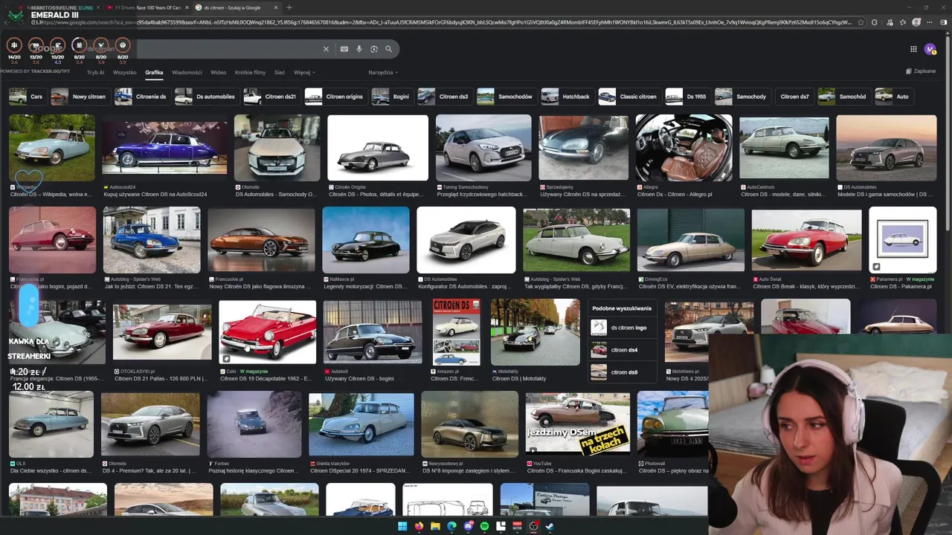Viewport: 952px width, 535px height.
Task: Open the on-screen keyboard input tool
Action: pos(344,49)
